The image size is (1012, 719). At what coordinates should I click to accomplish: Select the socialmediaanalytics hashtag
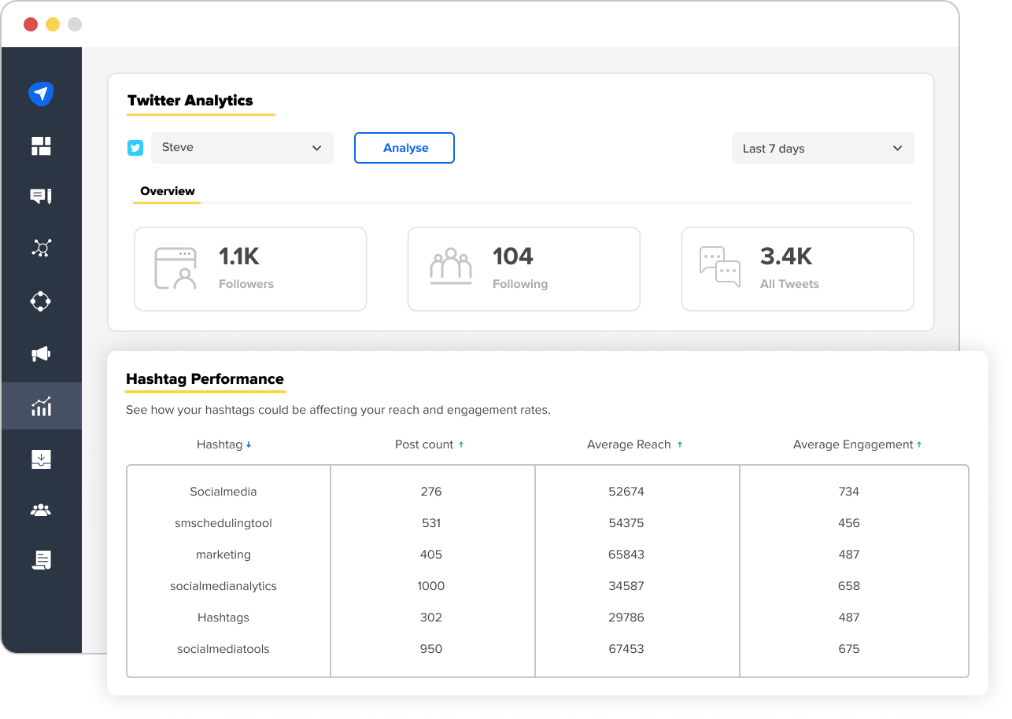(x=223, y=586)
